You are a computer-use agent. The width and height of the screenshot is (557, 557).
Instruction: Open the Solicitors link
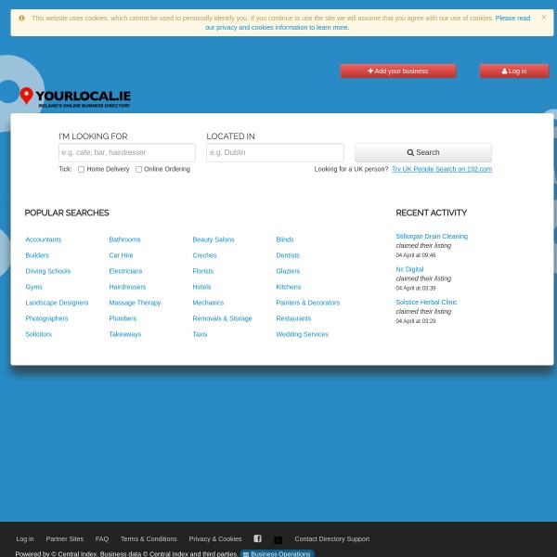click(38, 334)
